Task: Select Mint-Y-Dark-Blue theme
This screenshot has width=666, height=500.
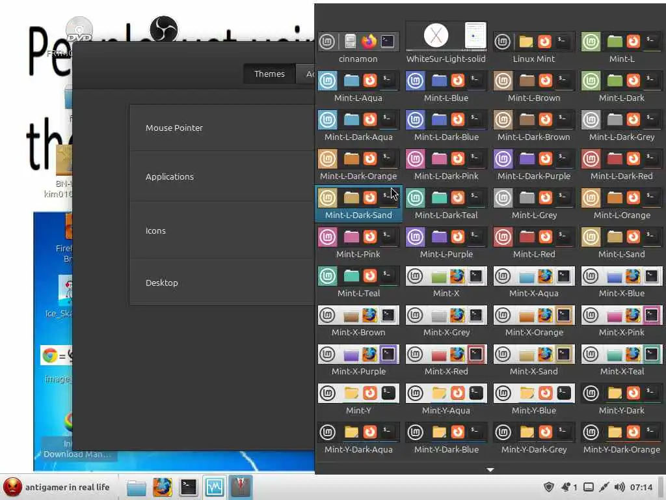Action: click(446, 432)
